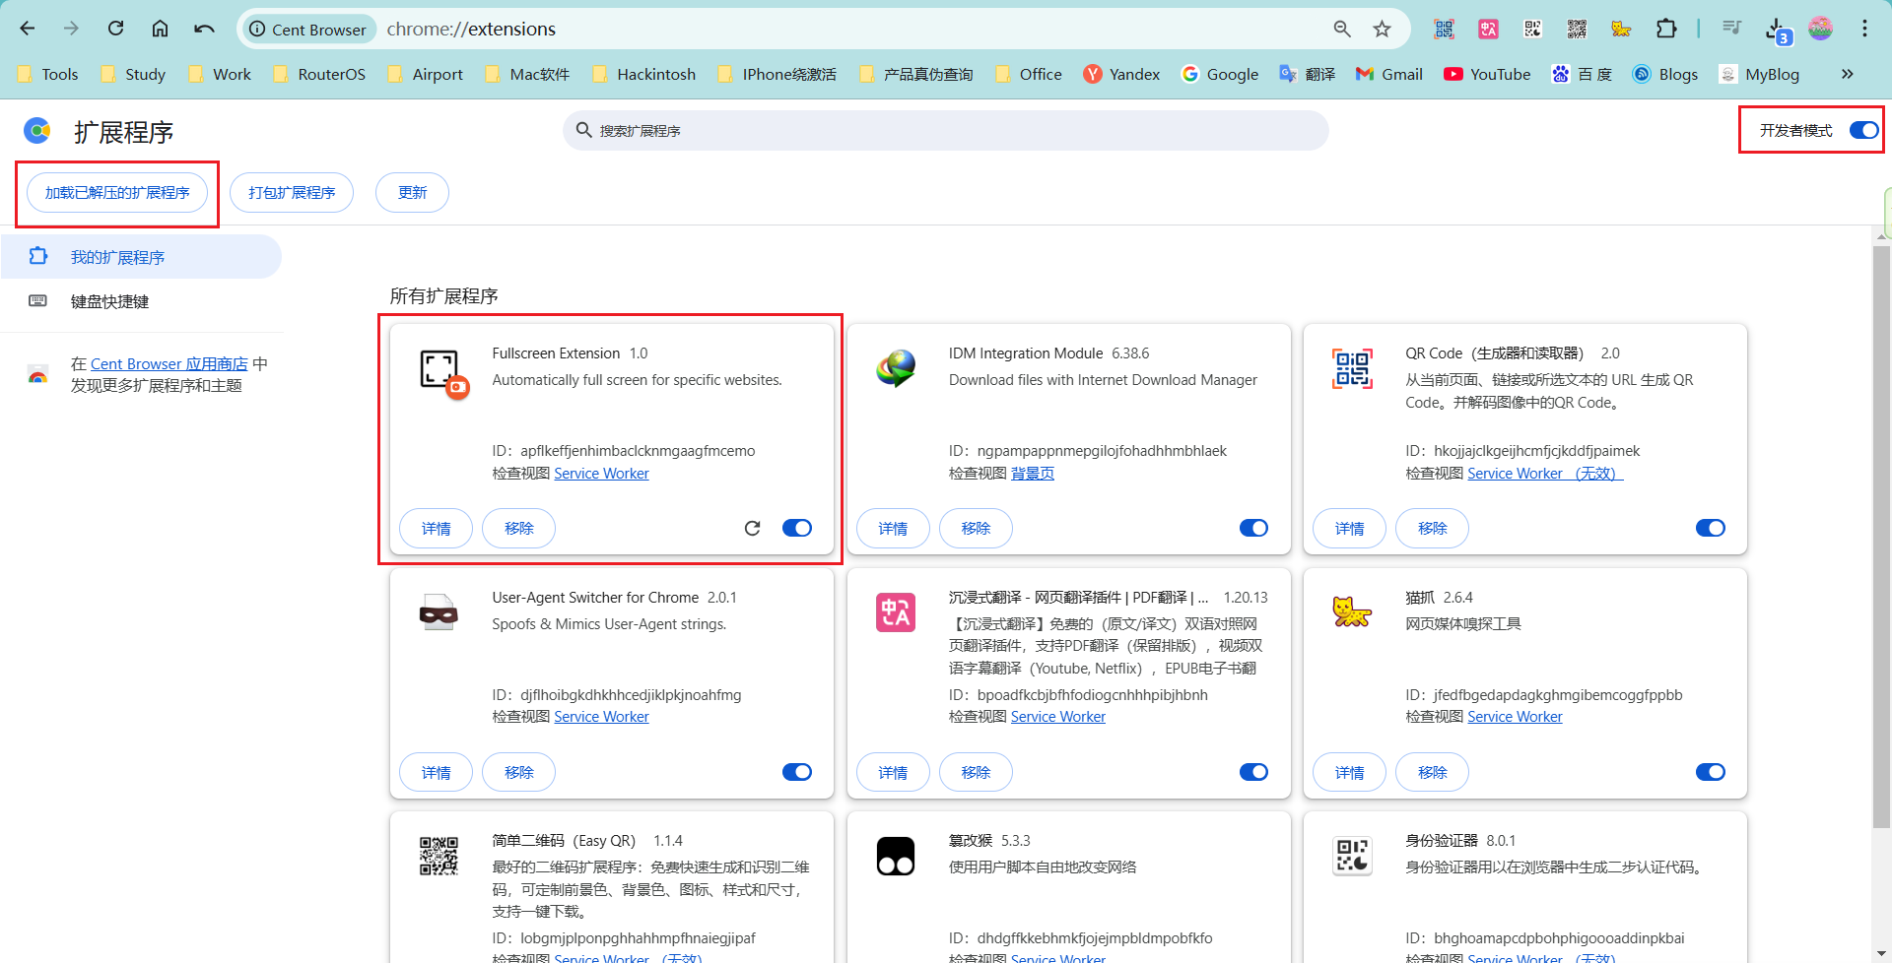Expand the Hackintosh bookmark folder
The width and height of the screenshot is (1892, 963).
click(x=644, y=74)
